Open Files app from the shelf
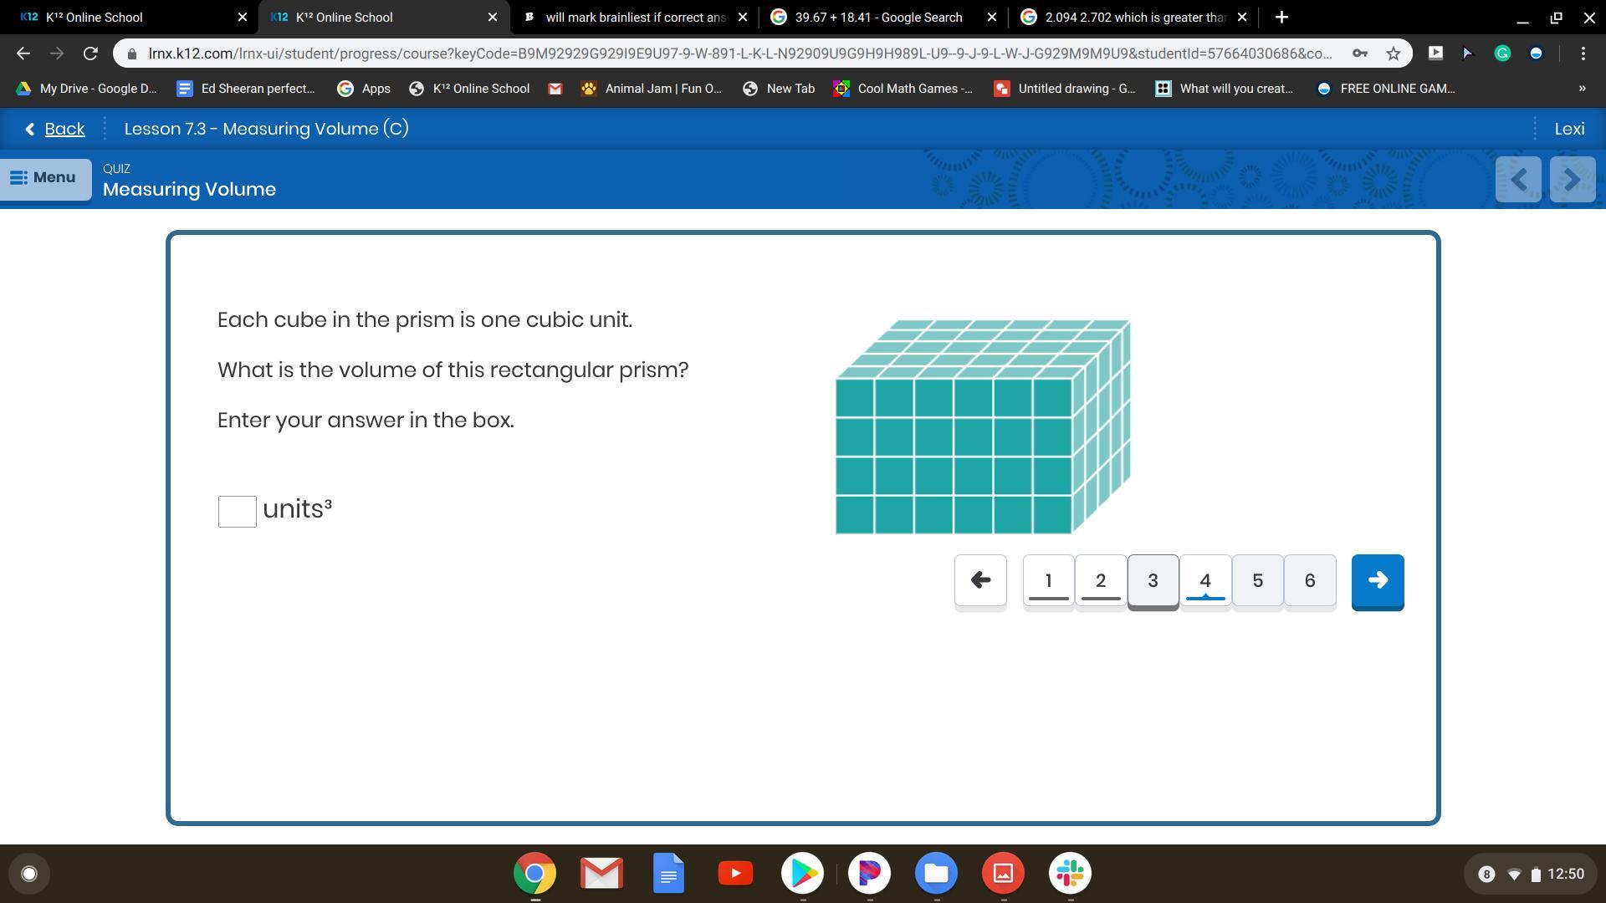Image resolution: width=1606 pixels, height=903 pixels. (x=936, y=874)
